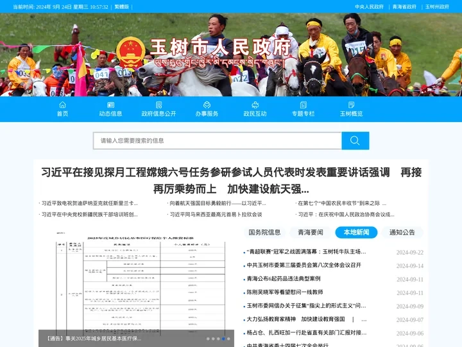Switch to the 青海要闻 tab

pyautogui.click(x=311, y=232)
